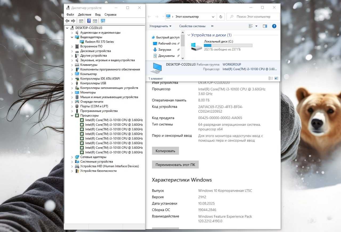The width and height of the screenshot is (341, 232).
Task: Open the Упорядочить dropdown in Explorer
Action: pyautogui.click(x=160, y=26)
